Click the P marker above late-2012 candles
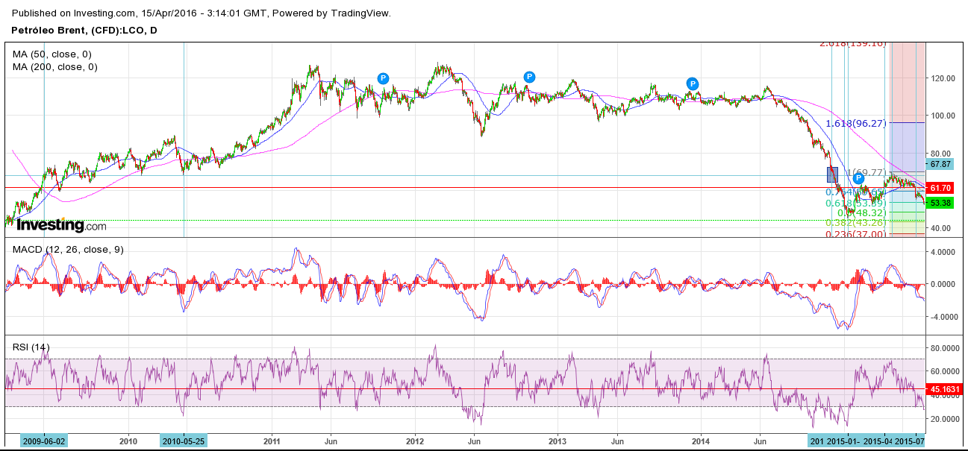Image resolution: width=968 pixels, height=451 pixels. tap(529, 77)
